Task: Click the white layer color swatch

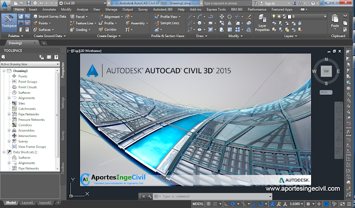Action: [290, 17]
